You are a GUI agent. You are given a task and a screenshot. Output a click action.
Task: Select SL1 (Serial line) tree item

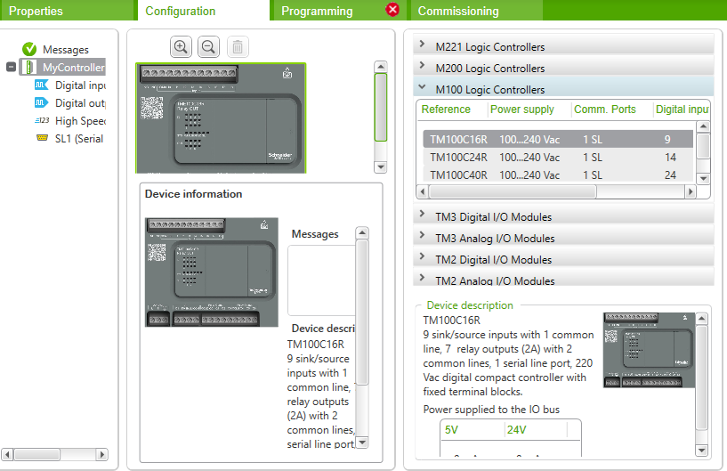tap(79, 138)
